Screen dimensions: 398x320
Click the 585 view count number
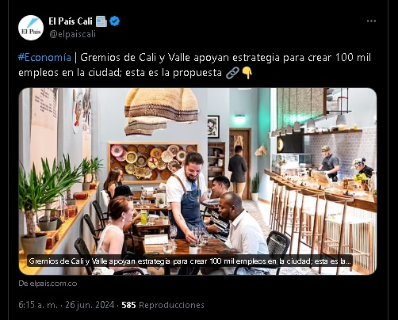click(x=128, y=305)
